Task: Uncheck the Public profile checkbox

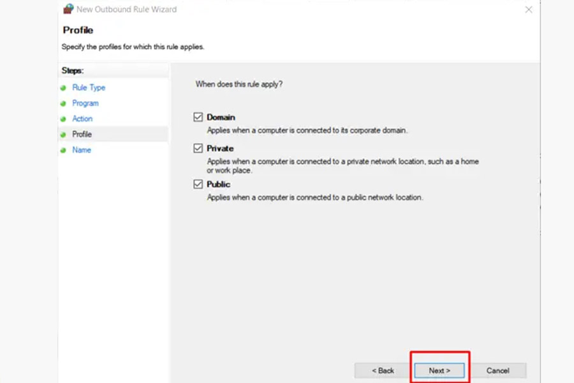Action: click(x=198, y=184)
